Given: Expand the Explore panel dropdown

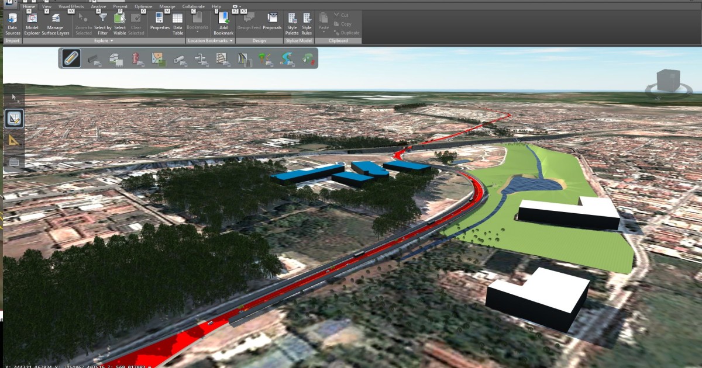Looking at the screenshot, I should [x=112, y=41].
